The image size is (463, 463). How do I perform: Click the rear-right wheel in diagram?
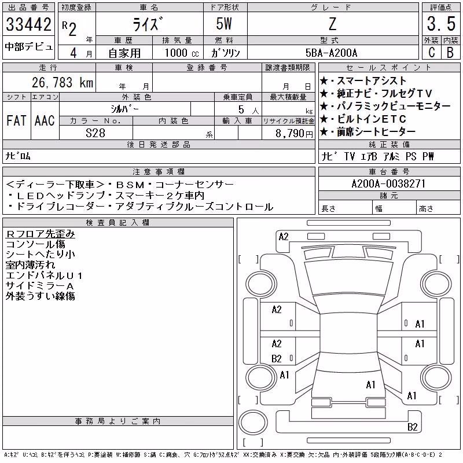point(436,377)
